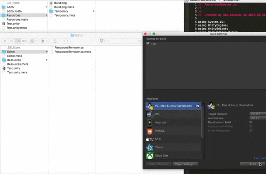Click the 'using System.IO;' code line
The width and height of the screenshot is (266, 174).
tap(211, 22)
